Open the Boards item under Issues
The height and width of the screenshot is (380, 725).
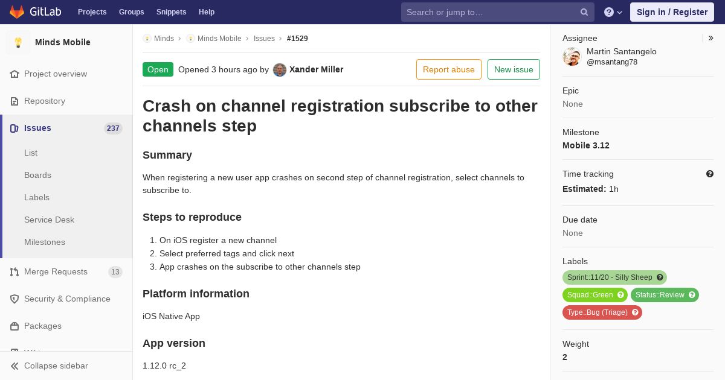(x=37, y=175)
